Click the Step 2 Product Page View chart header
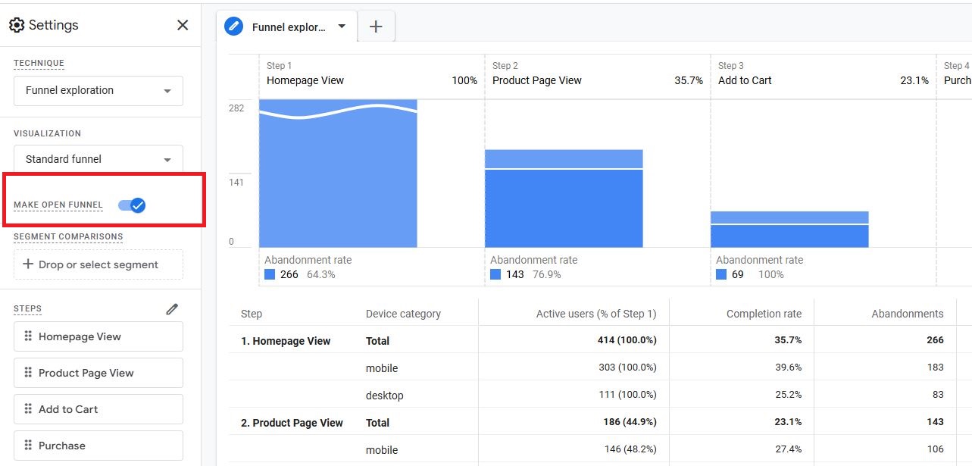This screenshot has height=466, width=972. (597, 74)
